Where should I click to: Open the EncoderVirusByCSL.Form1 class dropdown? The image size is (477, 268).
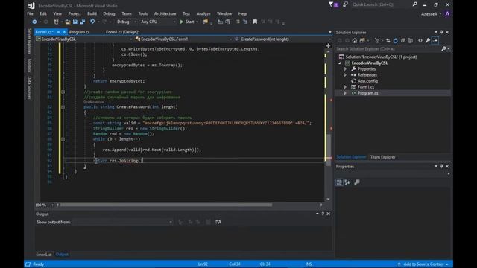pyautogui.click(x=183, y=39)
